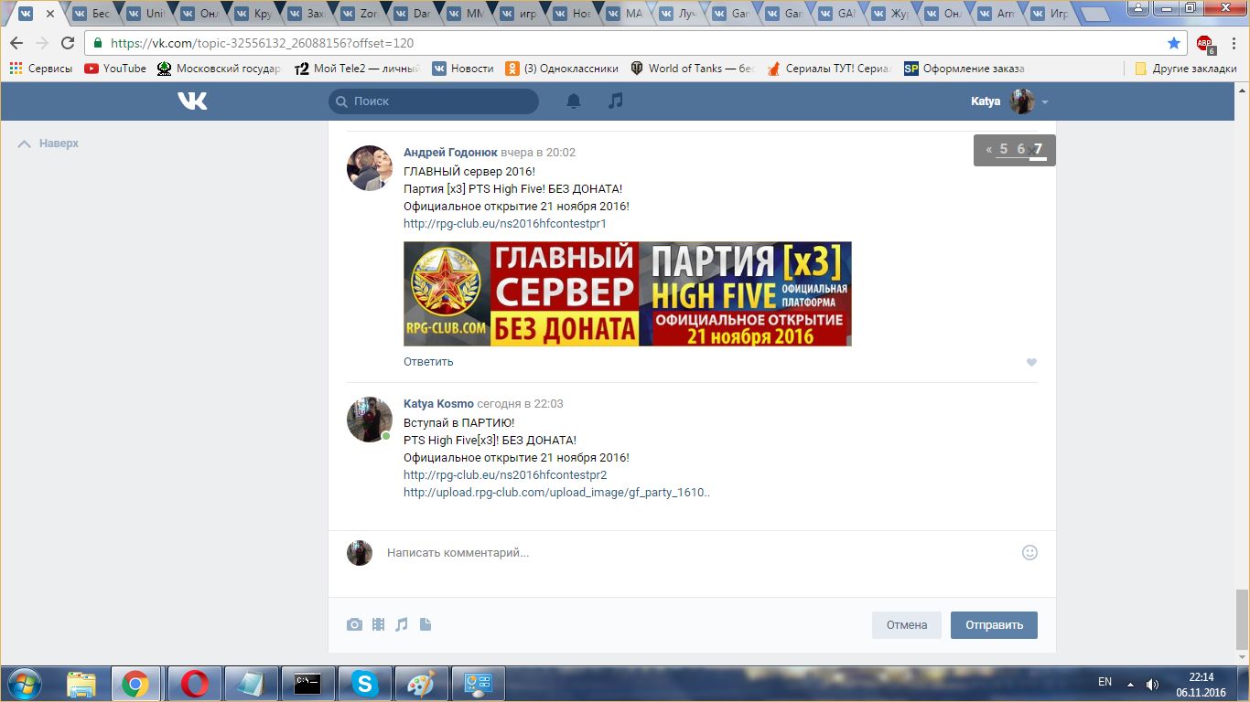The height and width of the screenshot is (702, 1250).
Task: Open the music player note icon
Action: [x=616, y=101]
